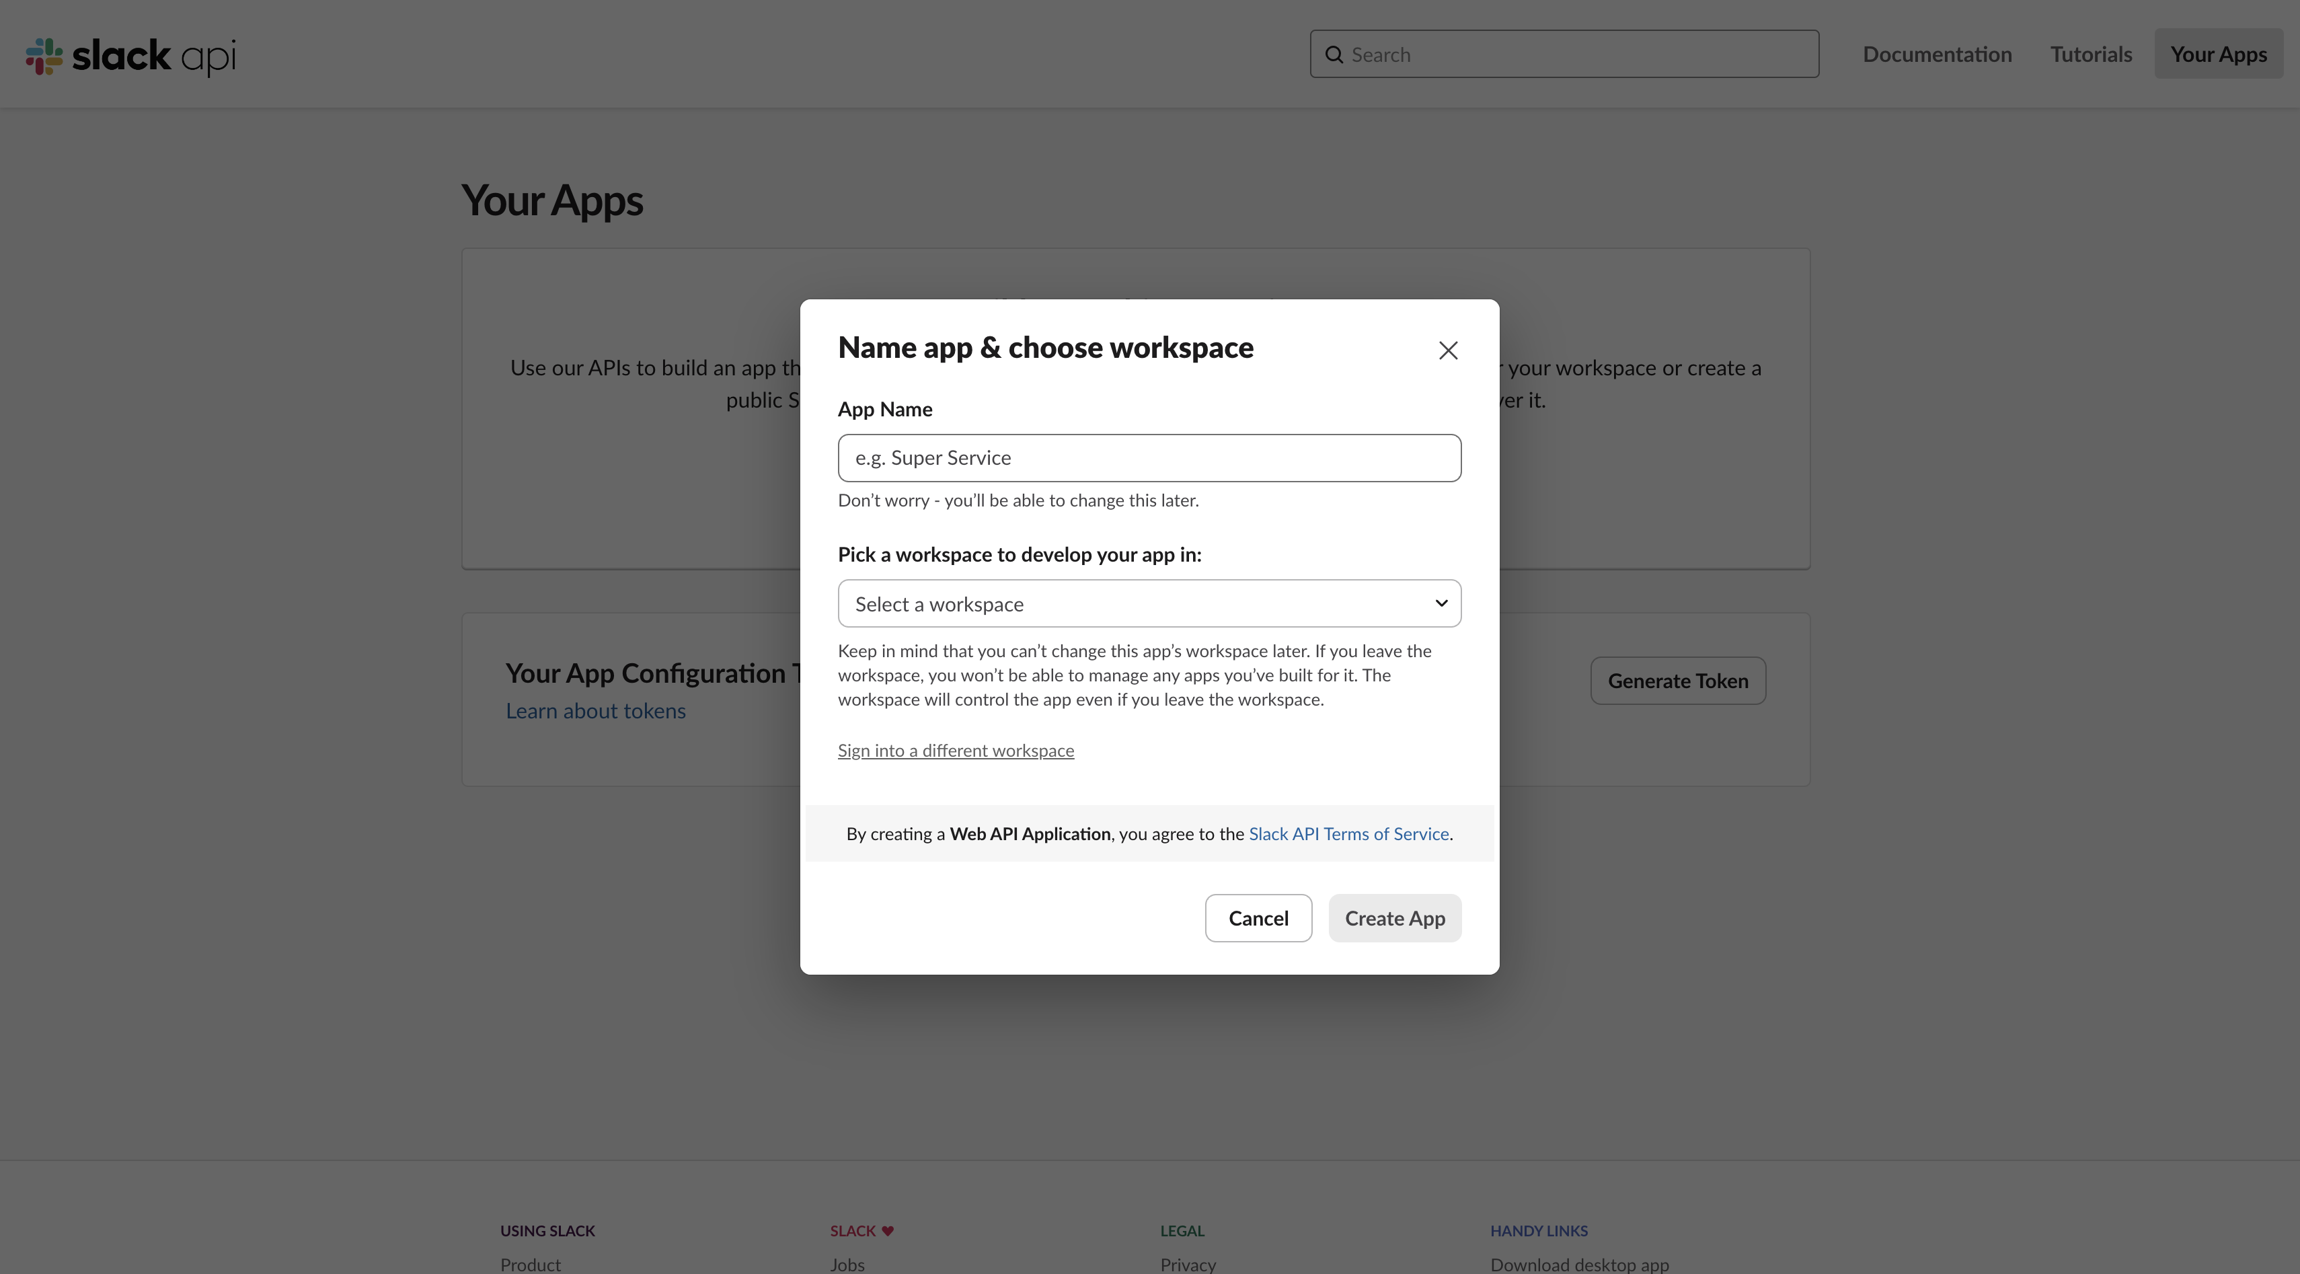2300x1274 pixels.
Task: Click the Name app & choose workspace title
Action: tap(1046, 347)
